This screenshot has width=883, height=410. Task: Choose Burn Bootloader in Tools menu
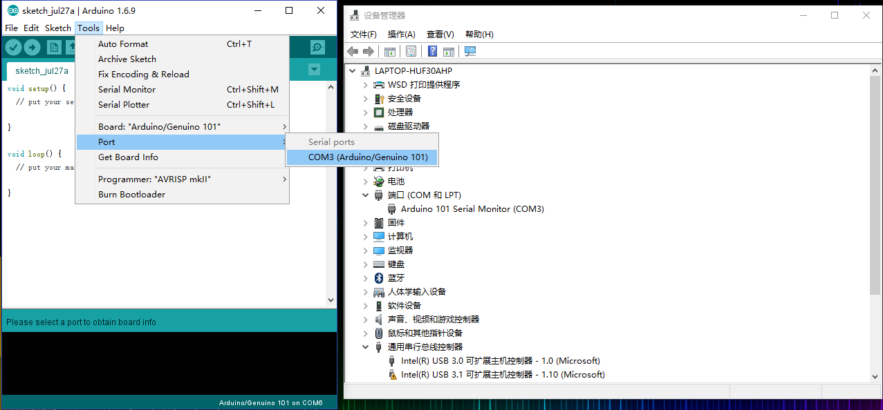182,194
